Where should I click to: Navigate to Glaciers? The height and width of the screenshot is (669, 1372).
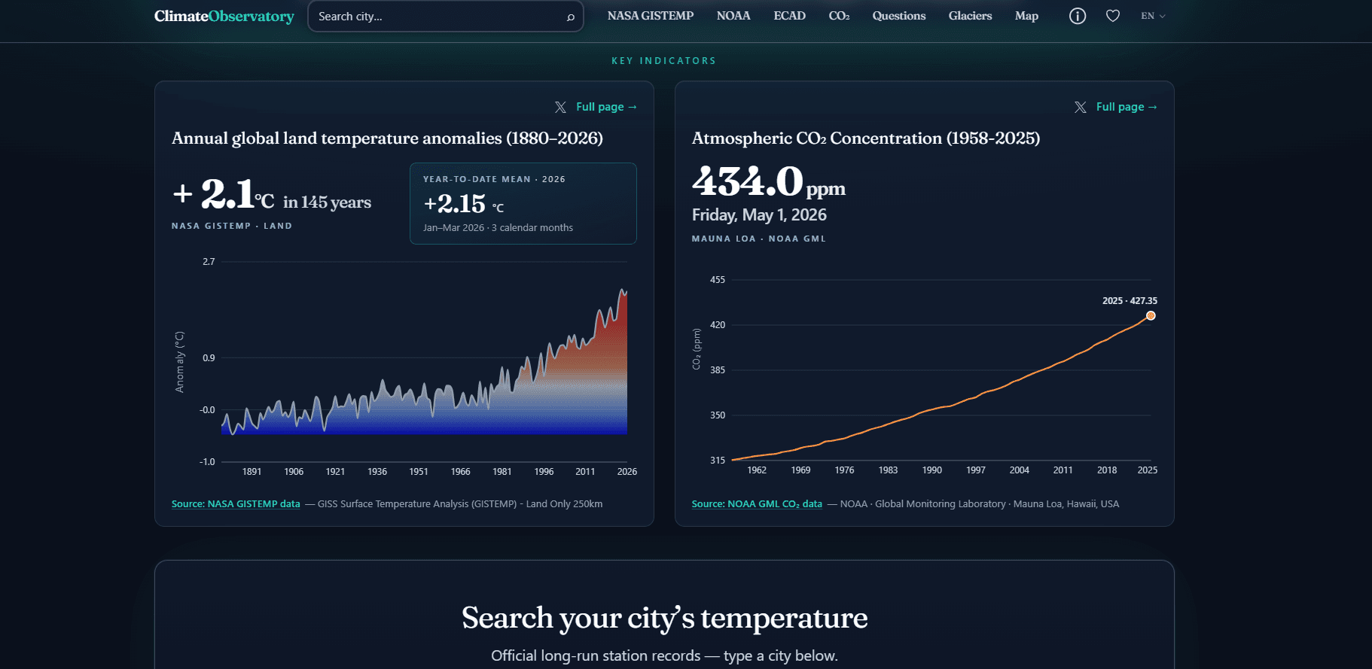pos(970,16)
